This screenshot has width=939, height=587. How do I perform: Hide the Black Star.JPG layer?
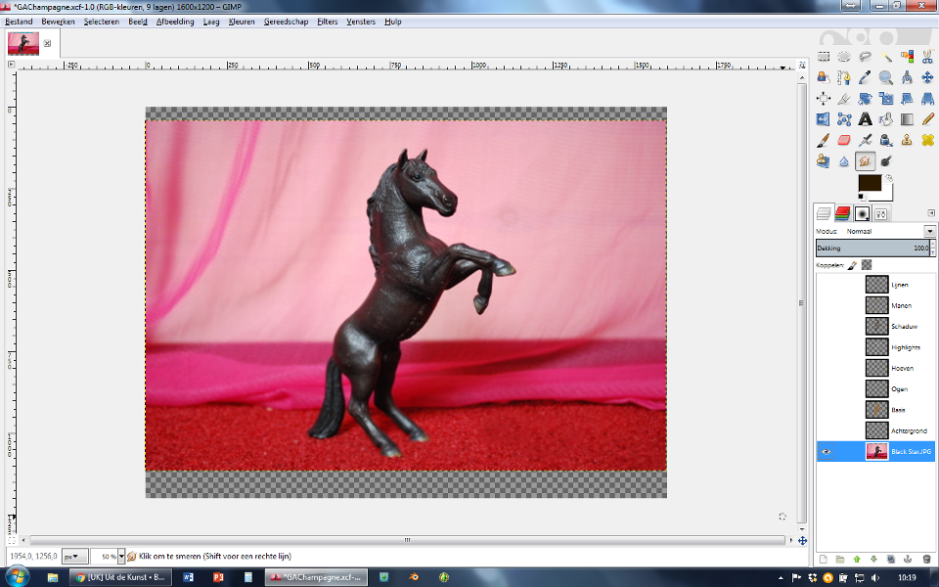[827, 452]
